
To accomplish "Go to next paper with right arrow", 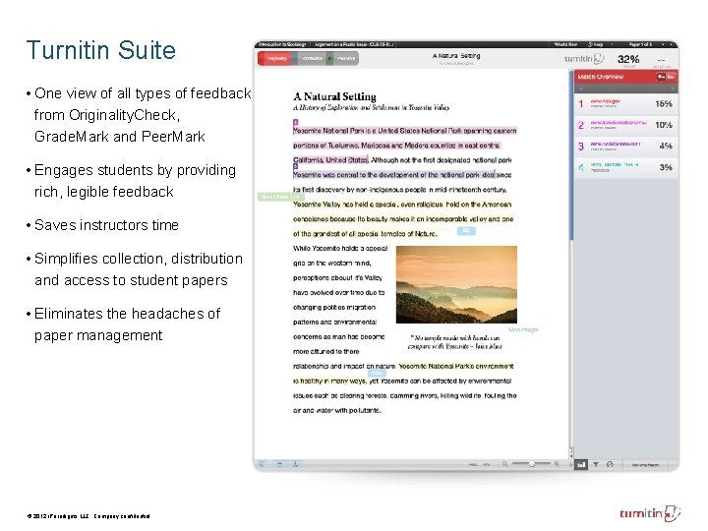I will point(671,44).
